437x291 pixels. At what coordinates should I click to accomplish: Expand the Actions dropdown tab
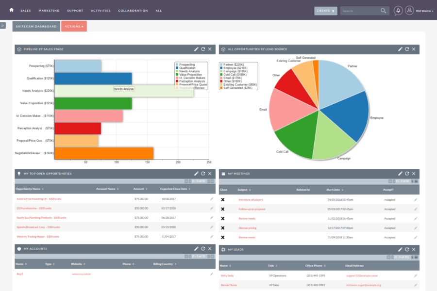pos(74,26)
